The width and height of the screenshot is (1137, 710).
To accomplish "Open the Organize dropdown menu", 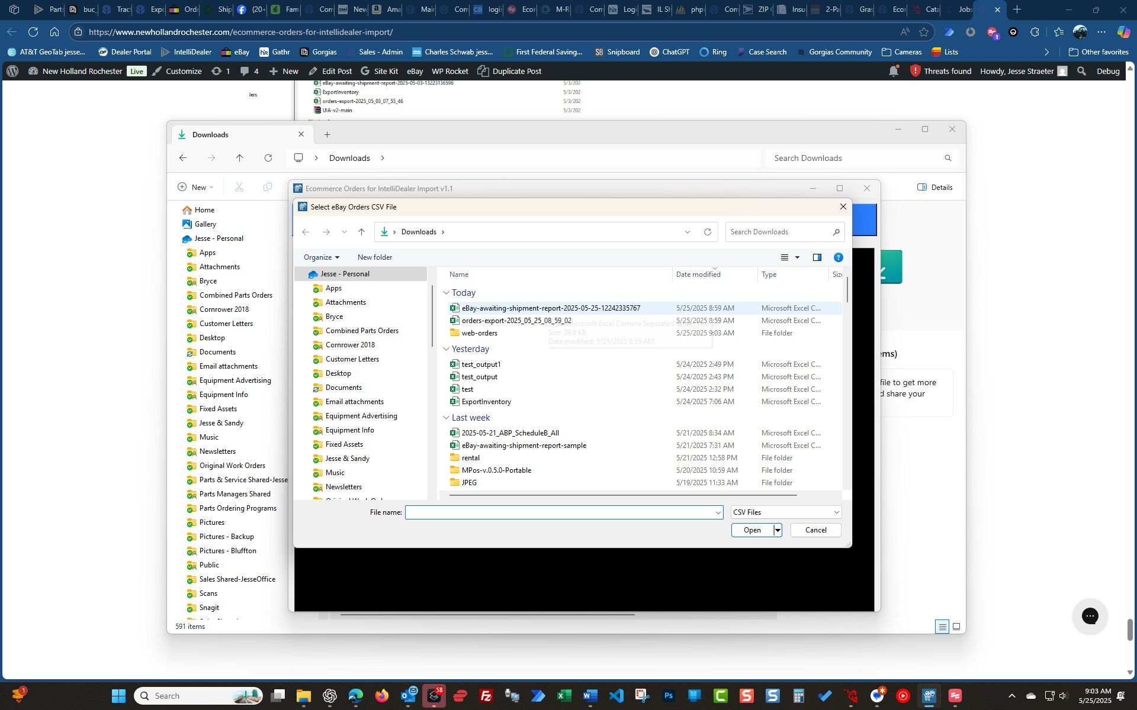I will (x=321, y=257).
